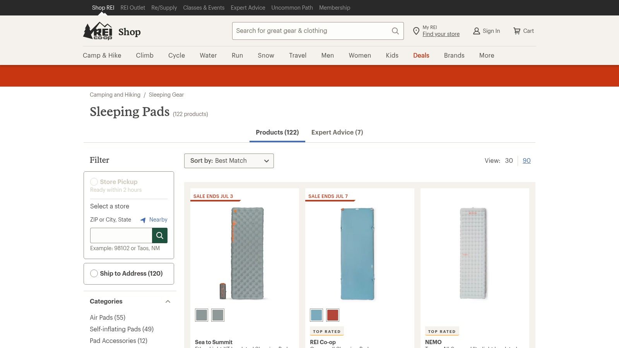Open the Snow menu
The image size is (619, 348).
point(266,55)
